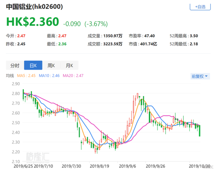Click the 2019/9/26 date axis label
This screenshot has width=215, height=170.
(x=155, y=166)
